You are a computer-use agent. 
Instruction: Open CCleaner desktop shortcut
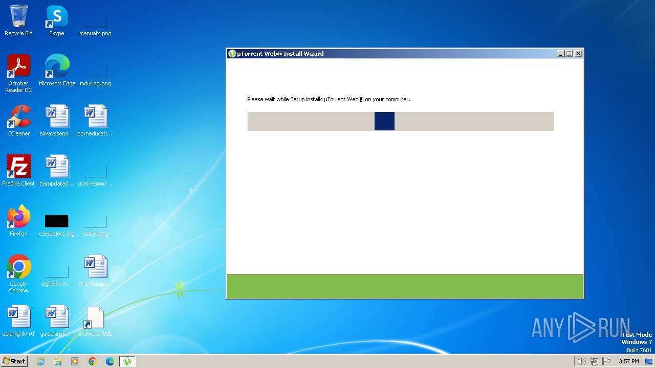point(18,121)
